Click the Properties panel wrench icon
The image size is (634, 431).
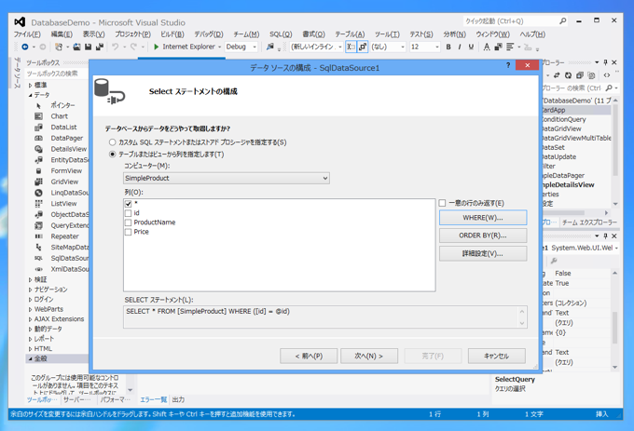tap(554, 261)
